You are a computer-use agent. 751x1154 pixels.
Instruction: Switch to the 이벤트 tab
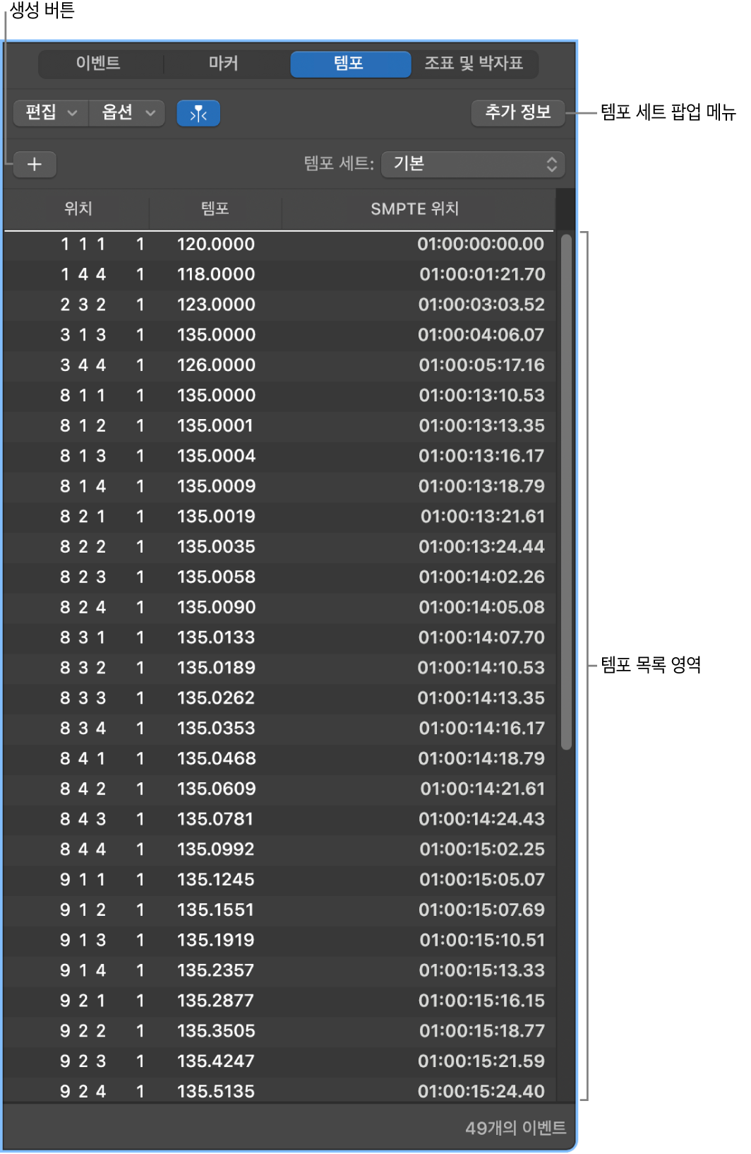(x=100, y=64)
